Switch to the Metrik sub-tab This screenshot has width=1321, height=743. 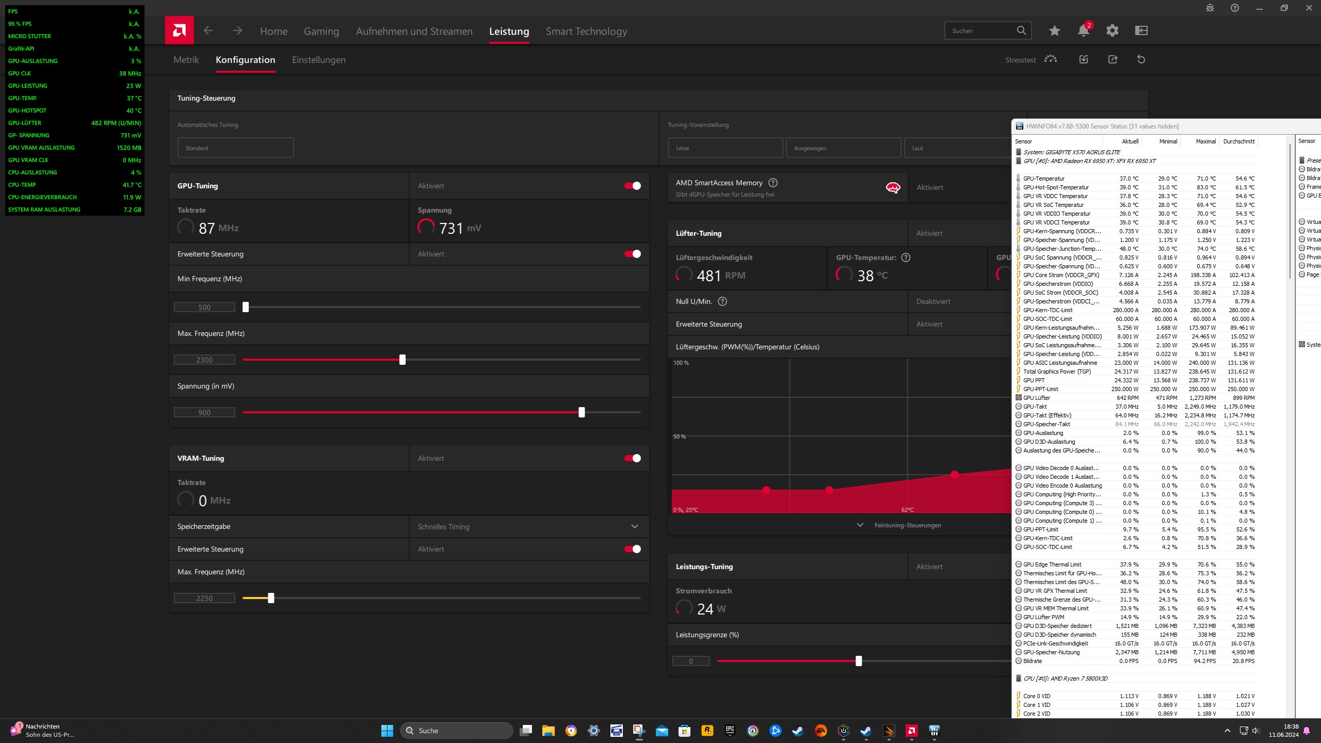coord(186,60)
